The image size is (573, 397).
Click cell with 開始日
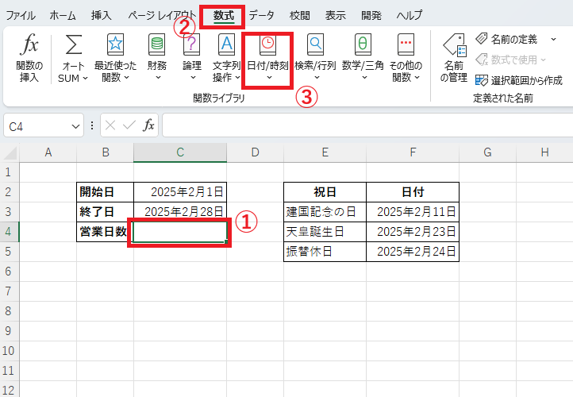[x=106, y=192]
